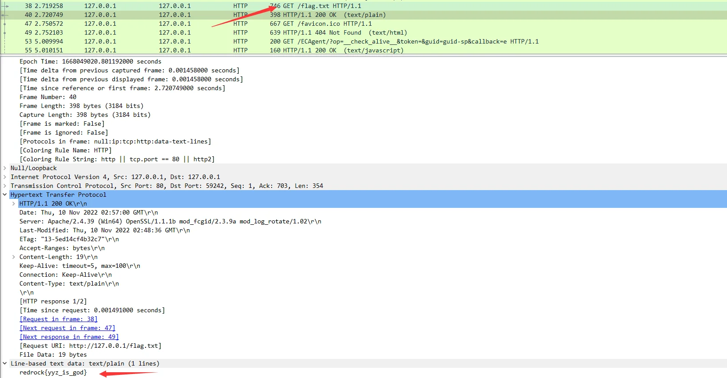Collapse the Hypertext Transfer Protocol section

coord(5,195)
